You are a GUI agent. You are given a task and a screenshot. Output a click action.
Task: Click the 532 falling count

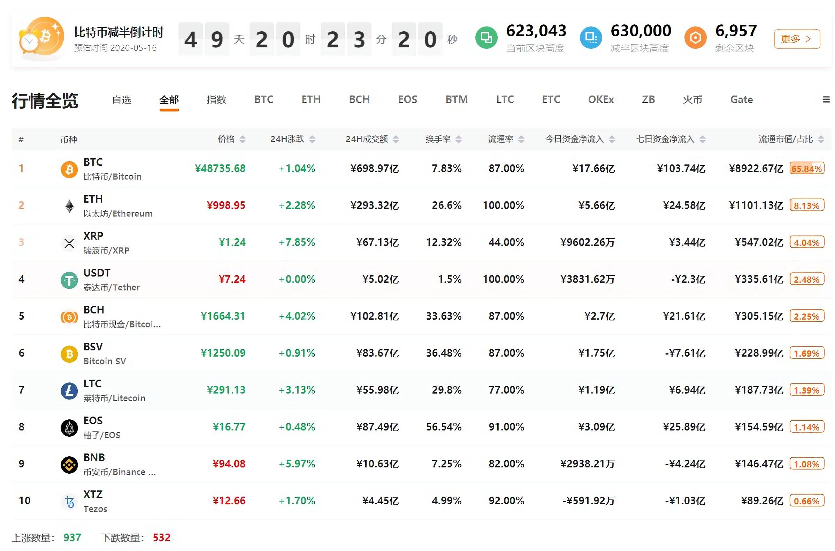click(161, 538)
